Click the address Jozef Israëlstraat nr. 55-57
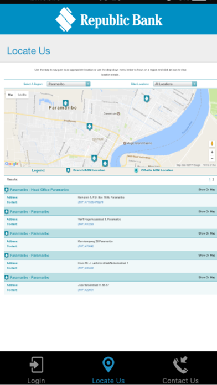Image resolution: width=217 pixels, height=385 pixels. [x=94, y=285]
